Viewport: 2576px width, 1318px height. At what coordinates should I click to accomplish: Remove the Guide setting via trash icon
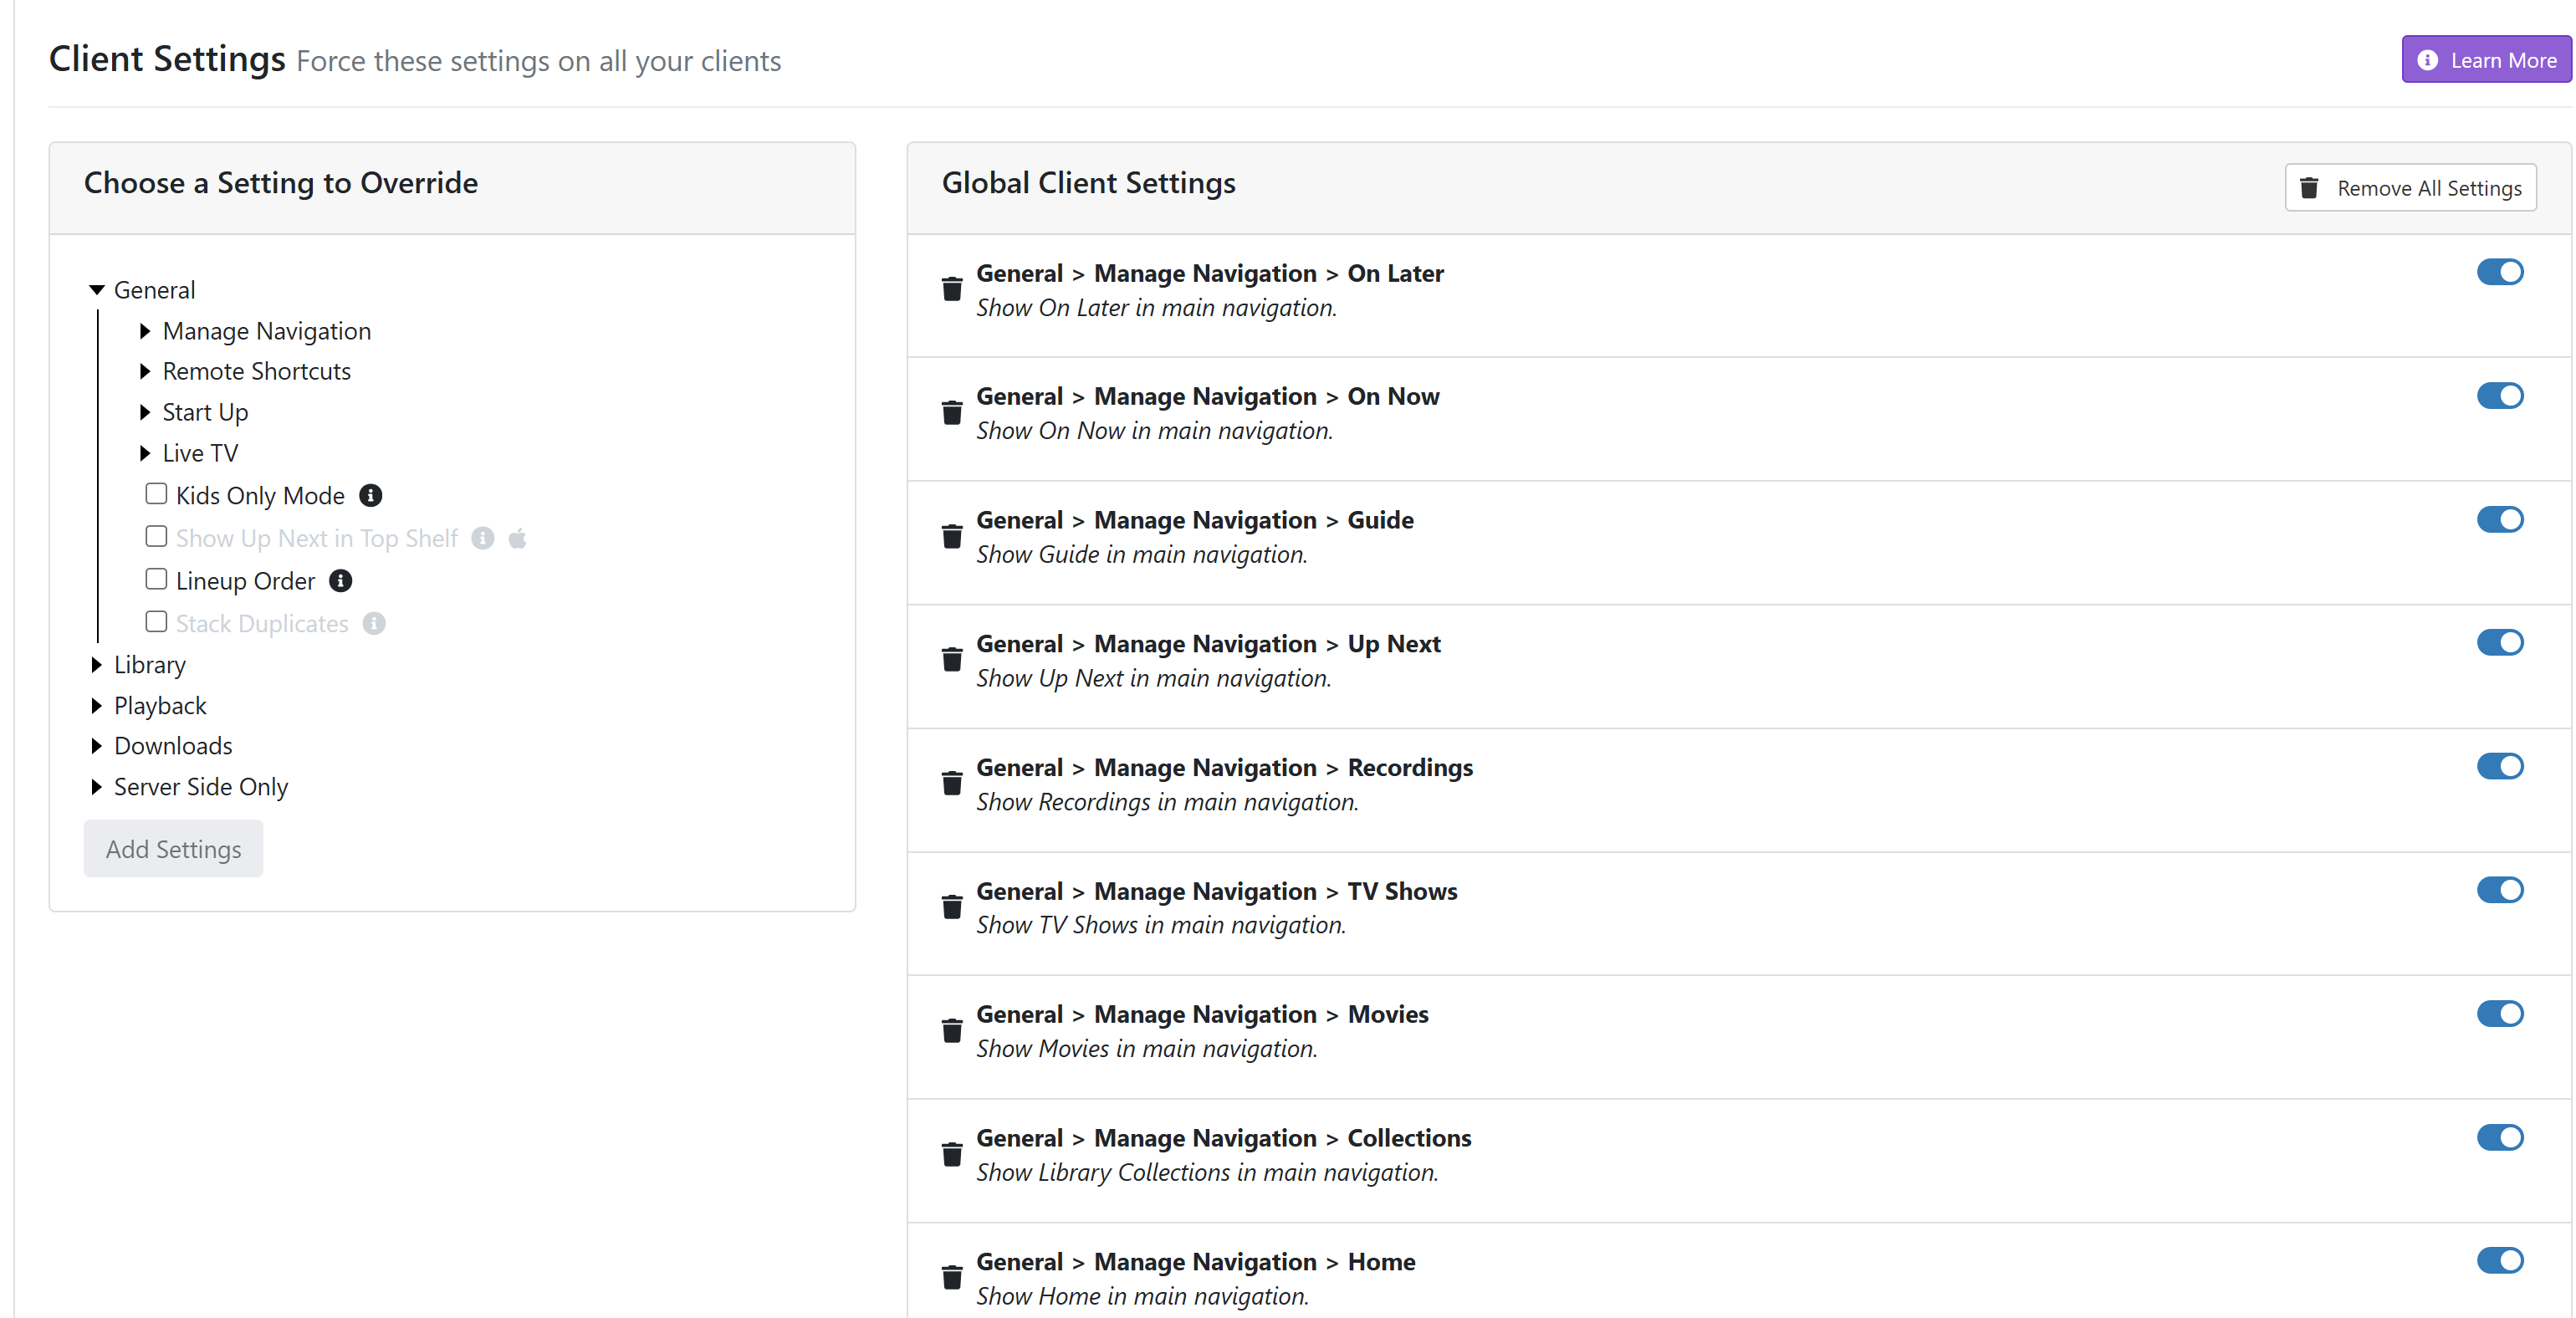[x=951, y=537]
